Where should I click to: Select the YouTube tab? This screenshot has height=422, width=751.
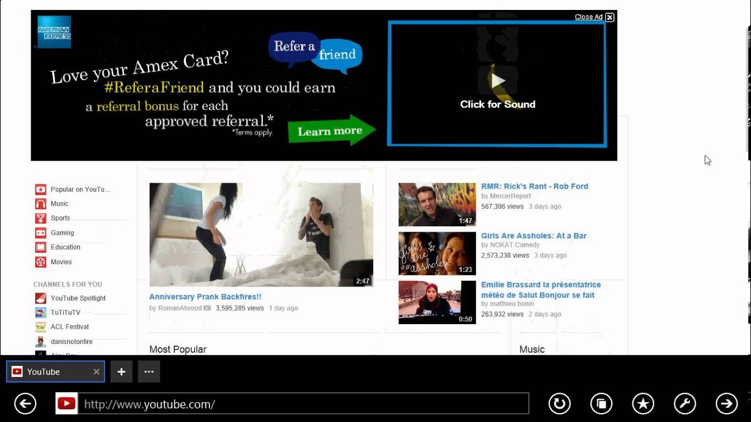(55, 372)
